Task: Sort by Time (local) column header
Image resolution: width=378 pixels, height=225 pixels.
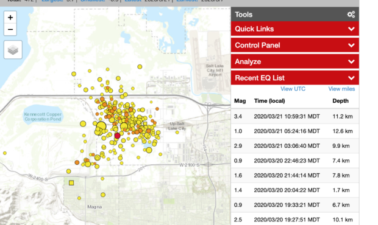Action: coord(269,101)
